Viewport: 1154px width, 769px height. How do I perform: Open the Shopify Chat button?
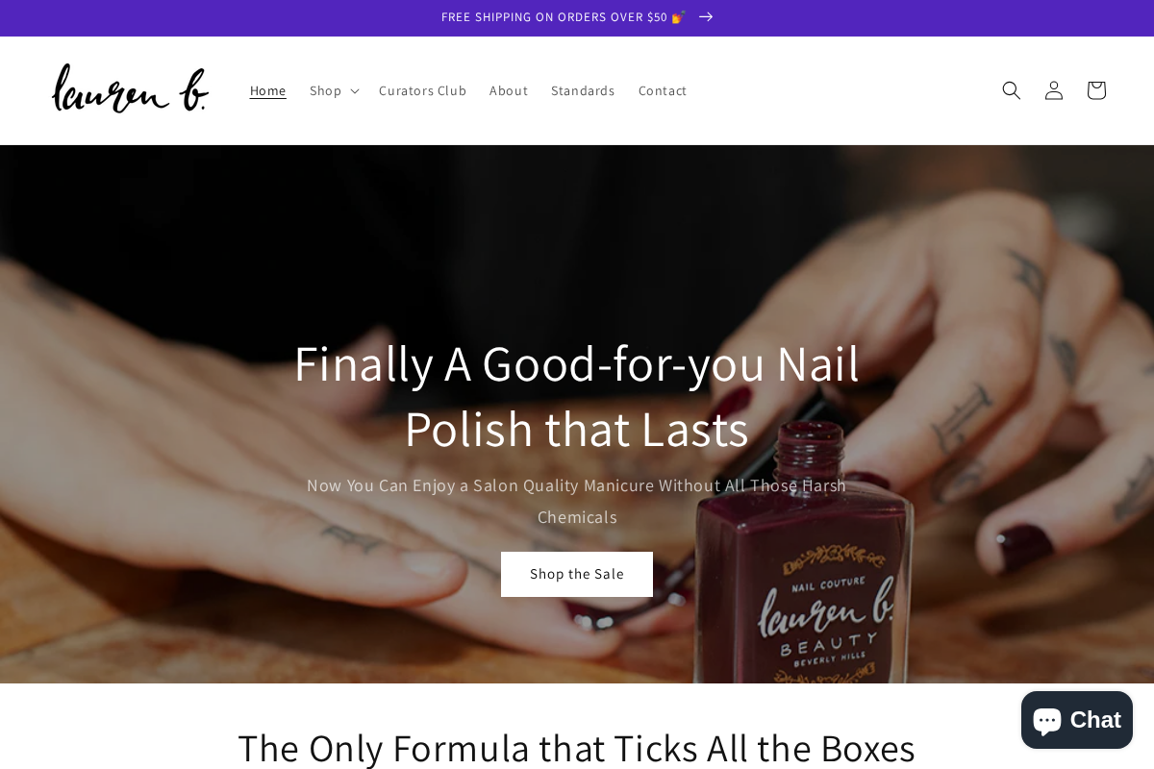pos(1077,720)
